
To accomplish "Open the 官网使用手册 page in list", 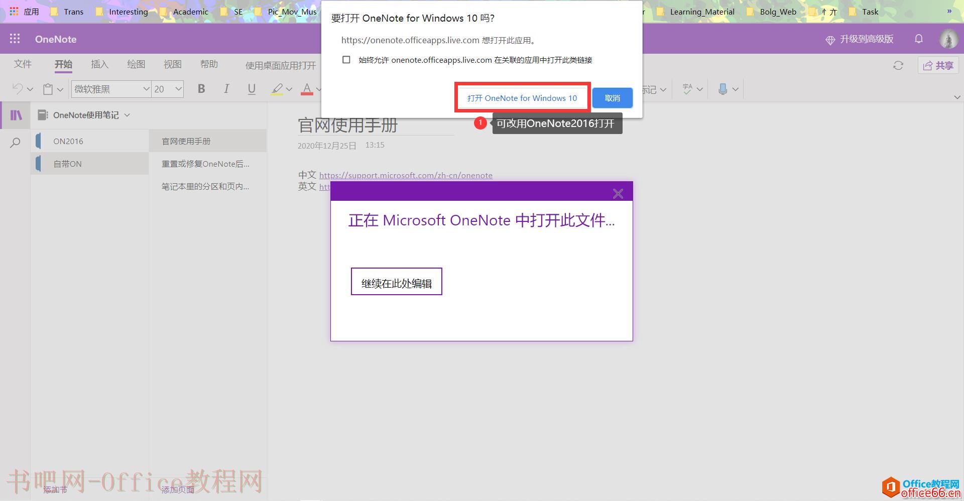I will 208,141.
